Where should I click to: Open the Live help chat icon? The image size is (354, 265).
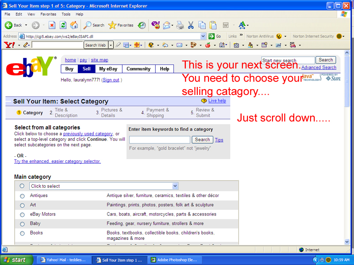point(204,101)
